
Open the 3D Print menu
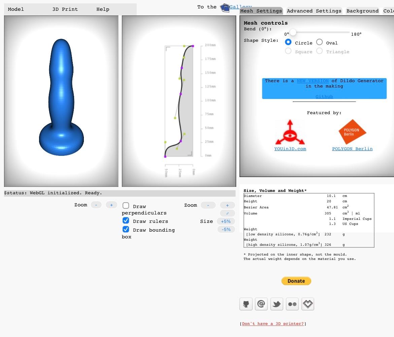[x=65, y=9]
